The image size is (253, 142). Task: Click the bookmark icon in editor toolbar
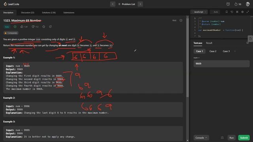[227, 12]
